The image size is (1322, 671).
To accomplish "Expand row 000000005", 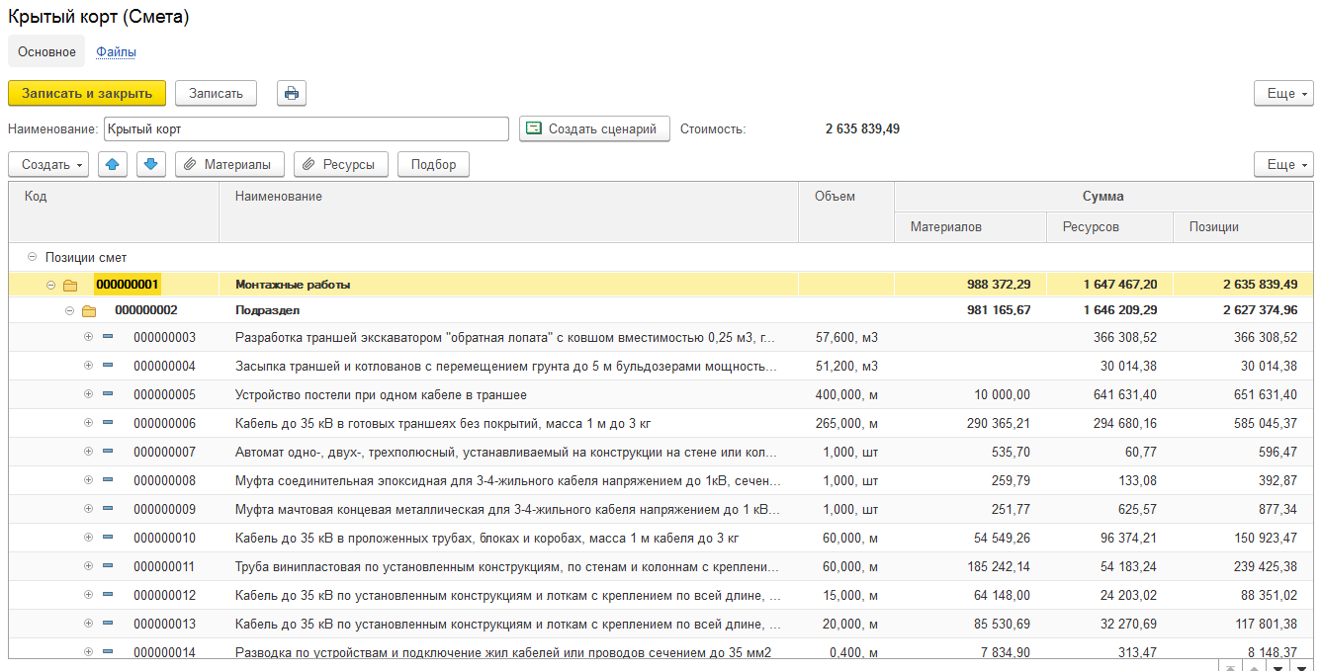I will point(88,394).
